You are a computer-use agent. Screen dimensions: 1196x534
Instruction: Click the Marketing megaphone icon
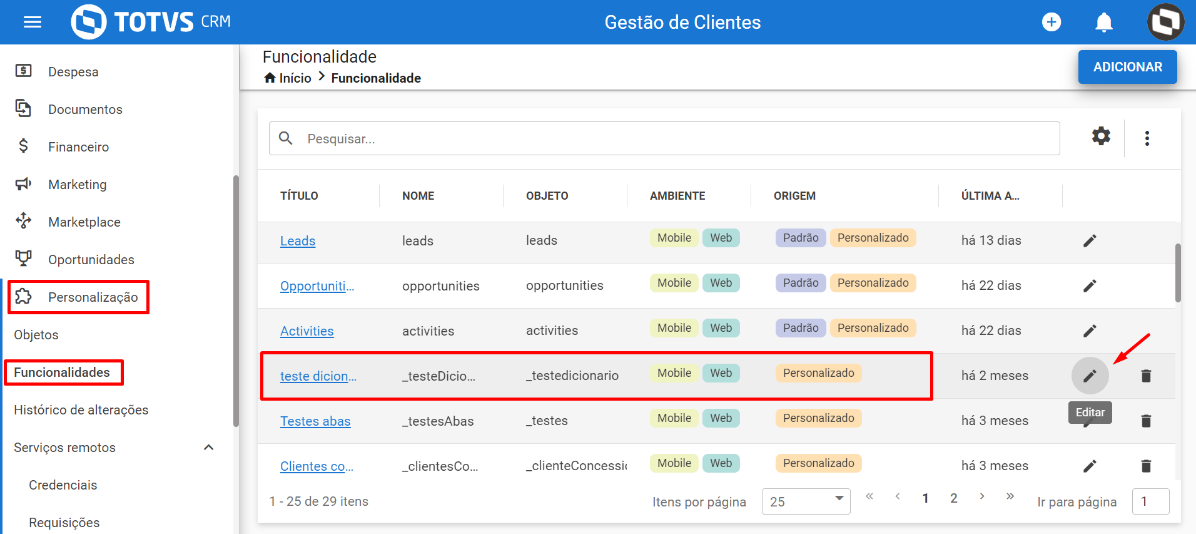pos(24,183)
